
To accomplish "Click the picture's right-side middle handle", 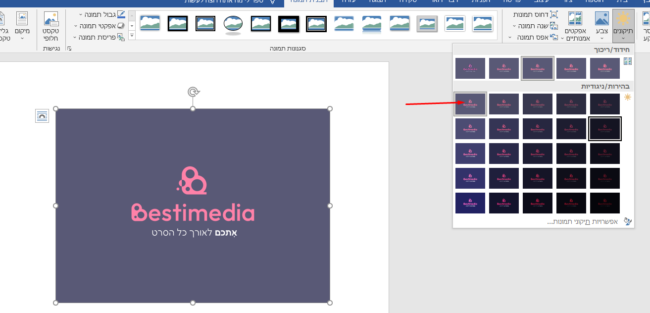I will pyautogui.click(x=330, y=206).
